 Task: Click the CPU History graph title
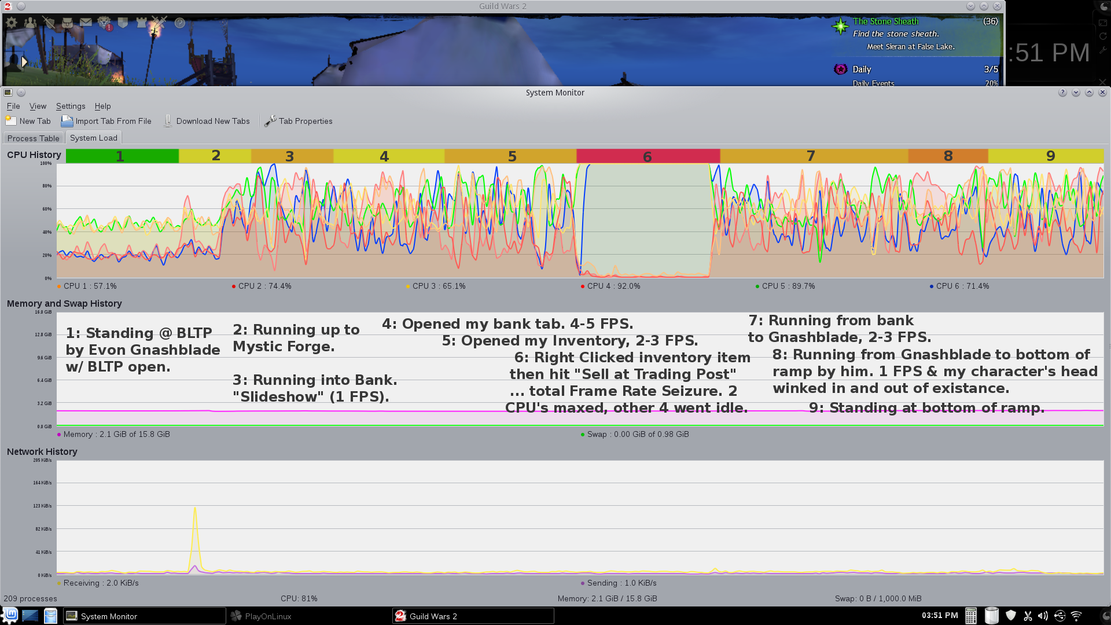[x=34, y=155]
